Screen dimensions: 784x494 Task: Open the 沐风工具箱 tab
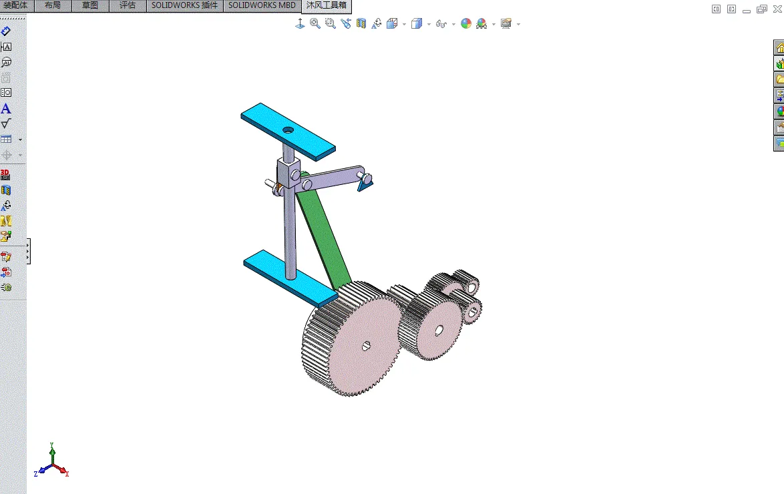pyautogui.click(x=327, y=5)
